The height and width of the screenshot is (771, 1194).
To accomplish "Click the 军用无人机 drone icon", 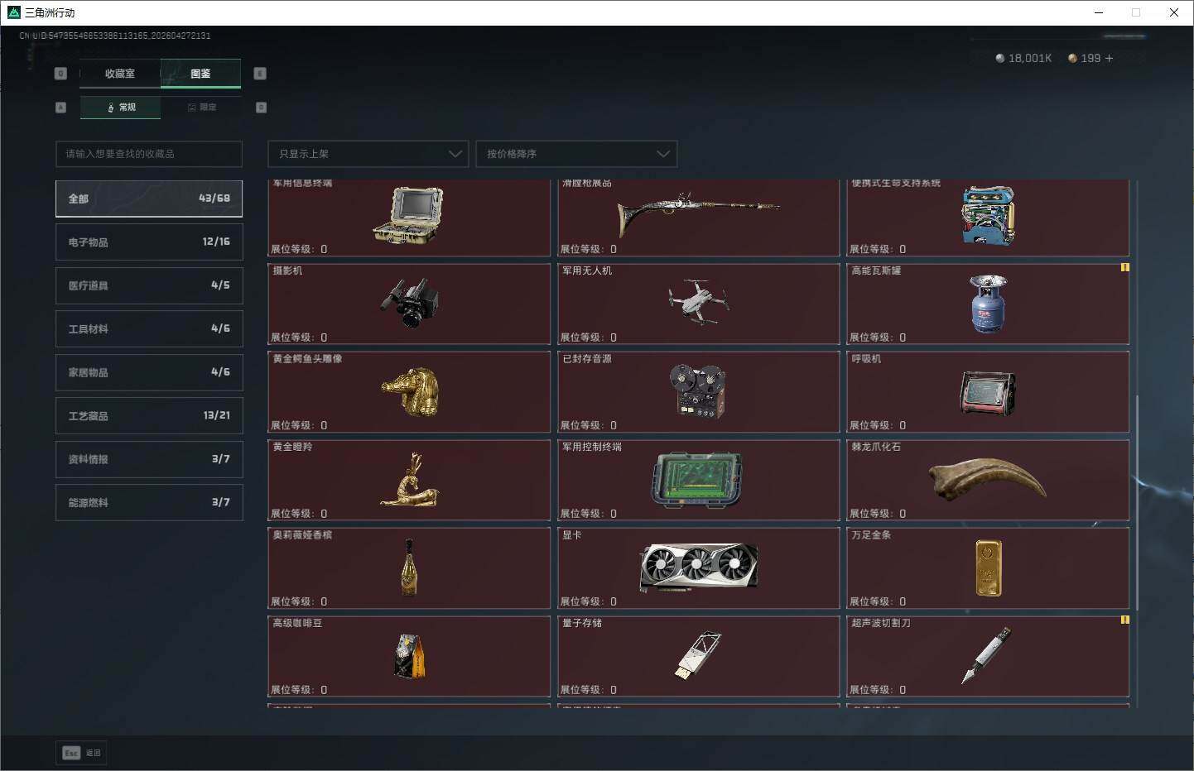I will 698,301.
